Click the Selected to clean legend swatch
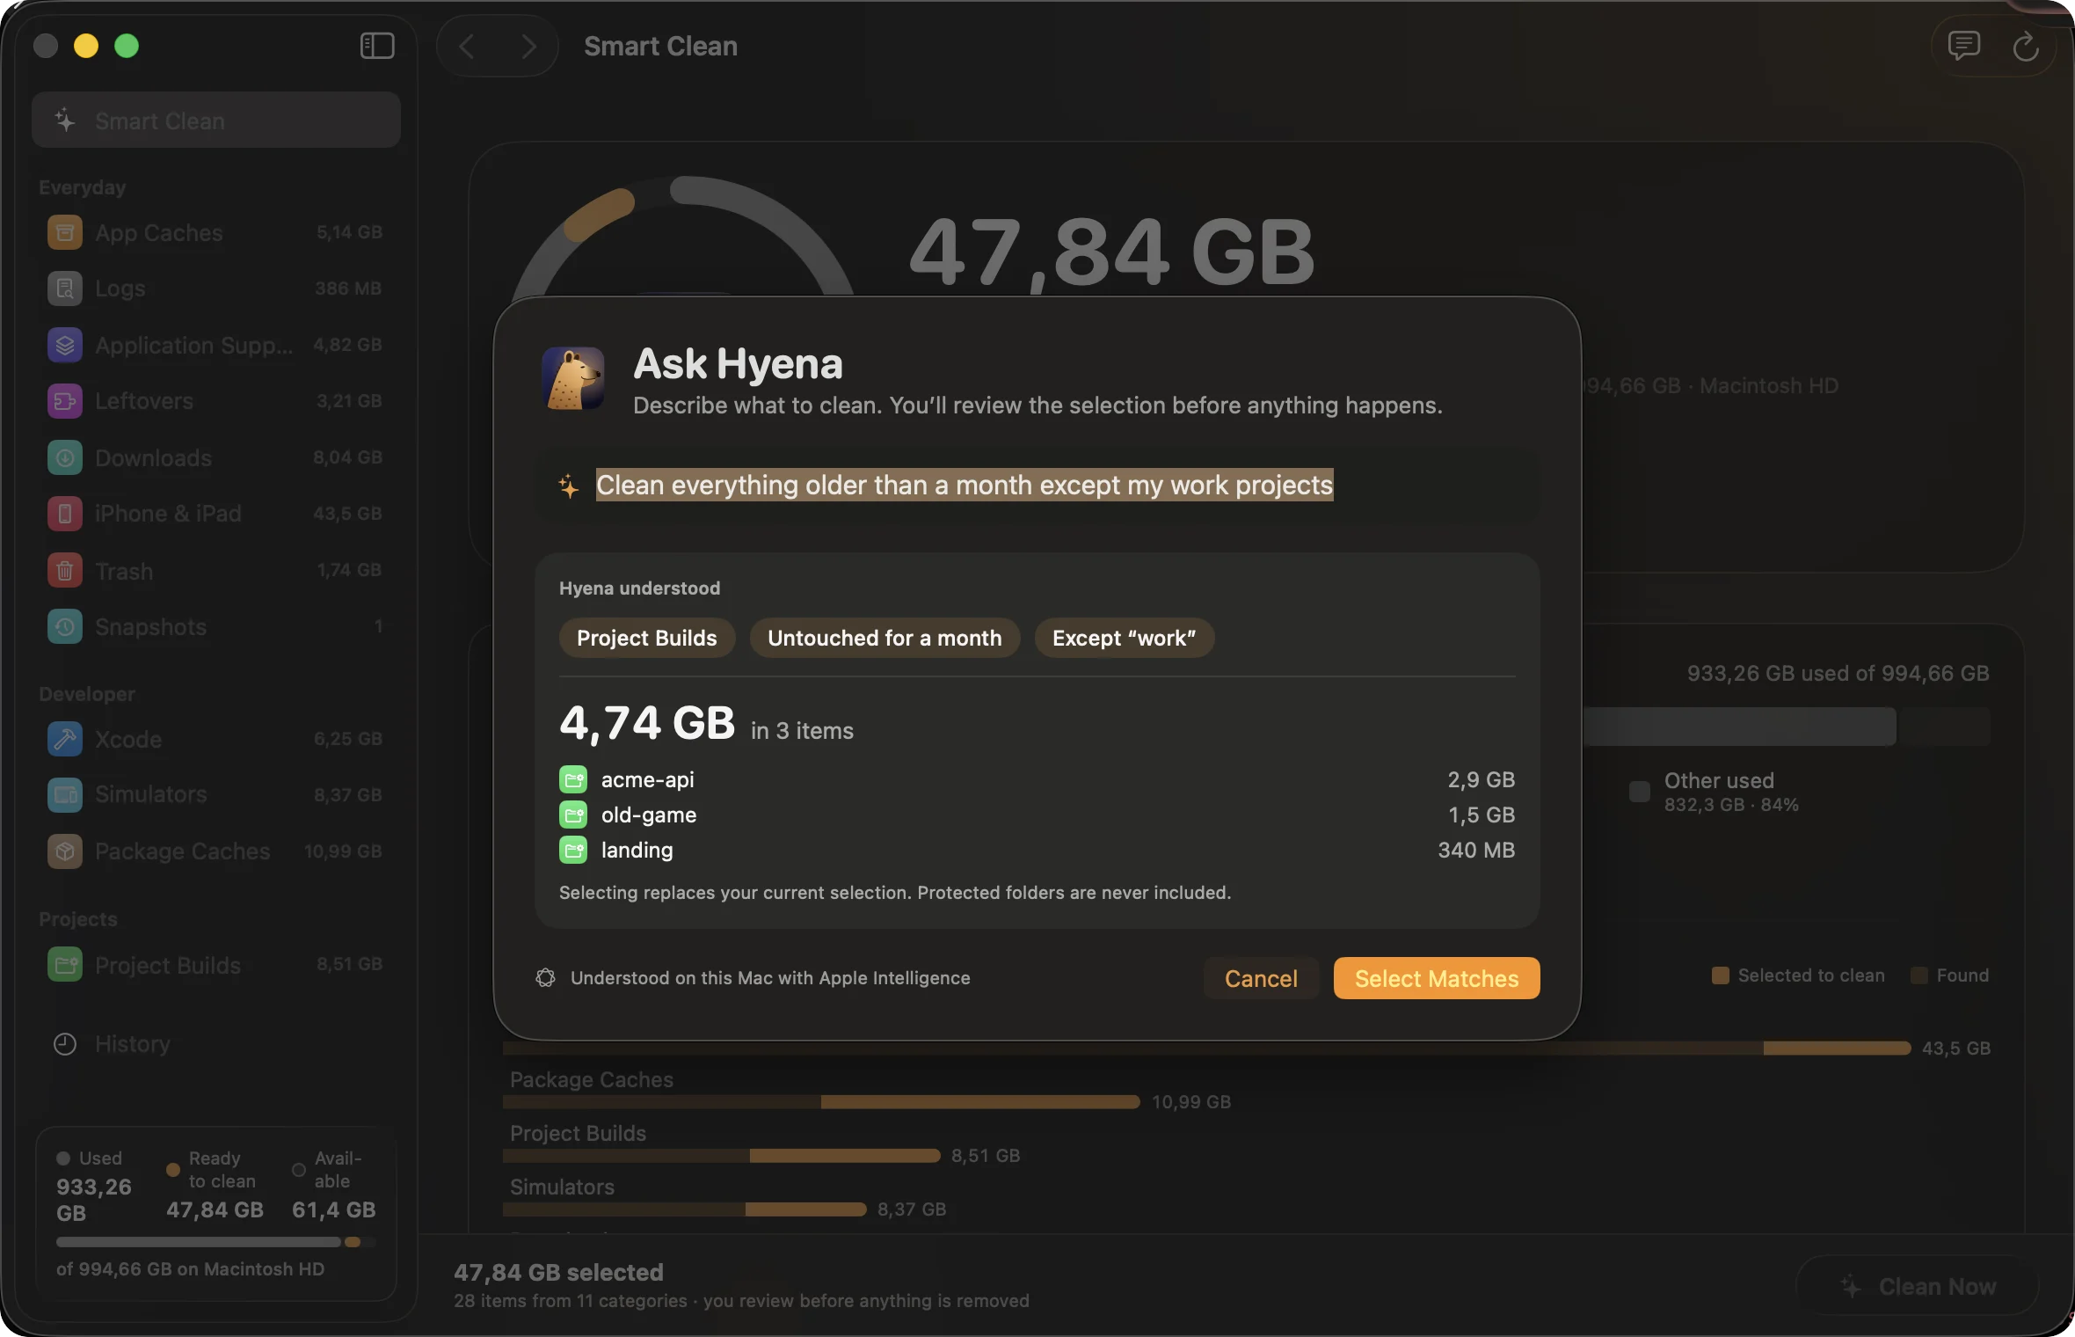Screen dimensions: 2075x1337 pos(1721,975)
